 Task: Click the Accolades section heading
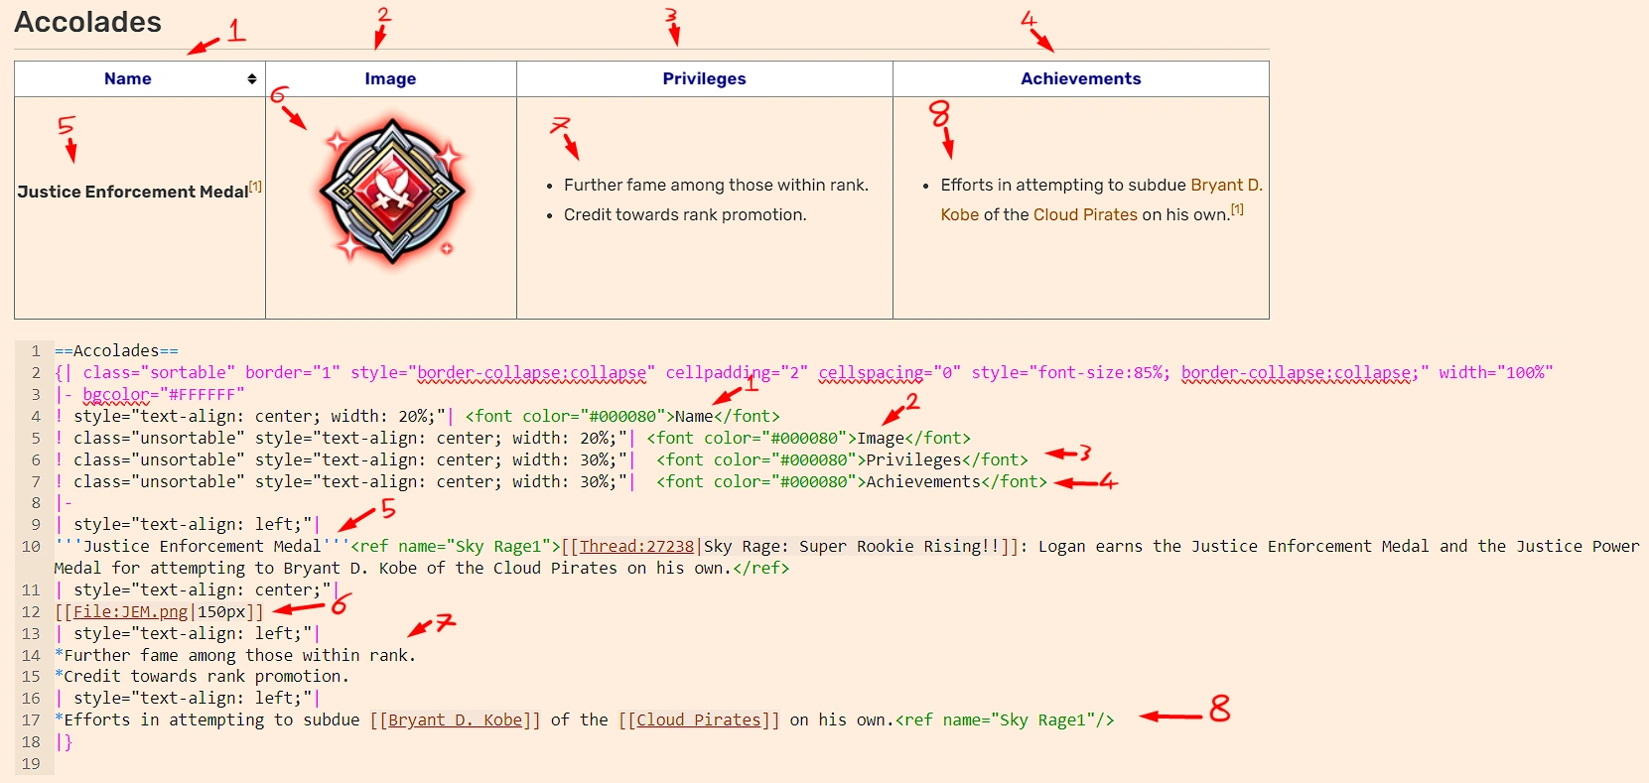point(87,22)
